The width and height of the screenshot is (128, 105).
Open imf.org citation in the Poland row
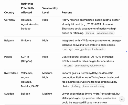coord(68,66)
